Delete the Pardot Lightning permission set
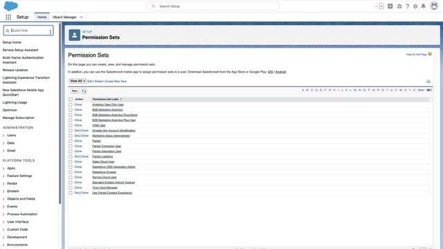This screenshot has height=249, width=443. click(77, 156)
